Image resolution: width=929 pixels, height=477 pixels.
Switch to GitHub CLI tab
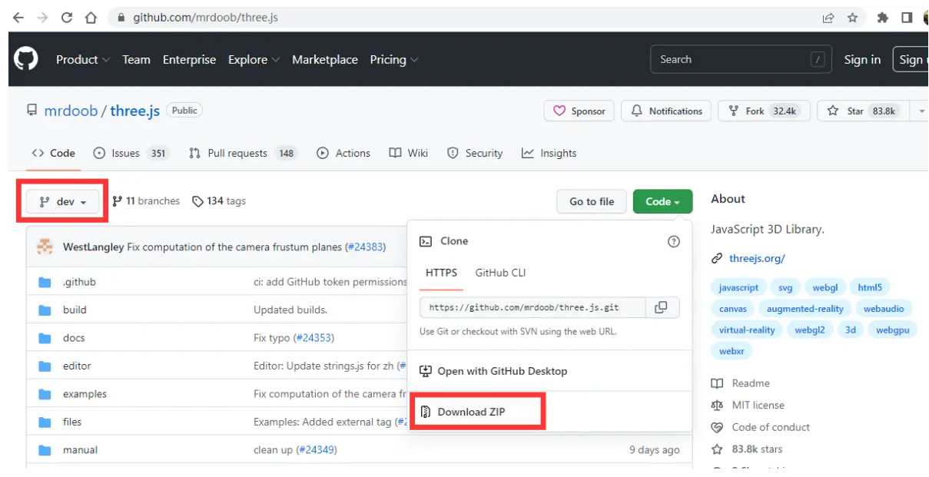point(500,273)
